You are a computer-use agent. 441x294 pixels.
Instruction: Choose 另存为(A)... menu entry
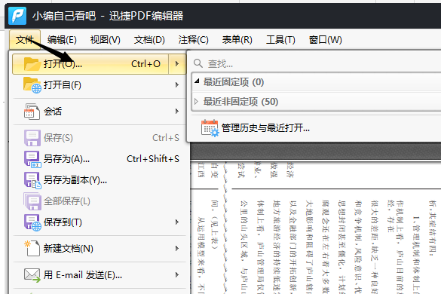coord(99,159)
